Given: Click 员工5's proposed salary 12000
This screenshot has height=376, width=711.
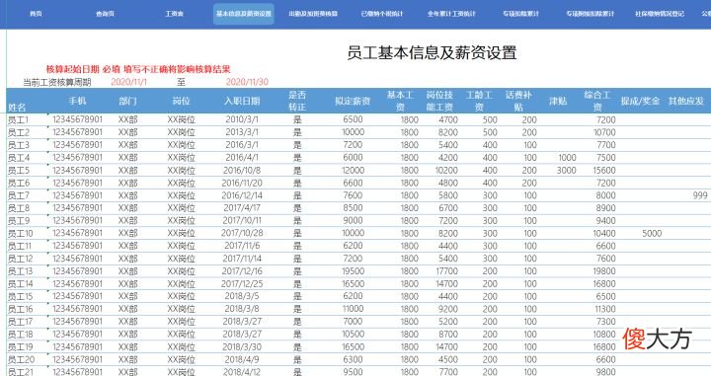Looking at the screenshot, I should point(353,171).
